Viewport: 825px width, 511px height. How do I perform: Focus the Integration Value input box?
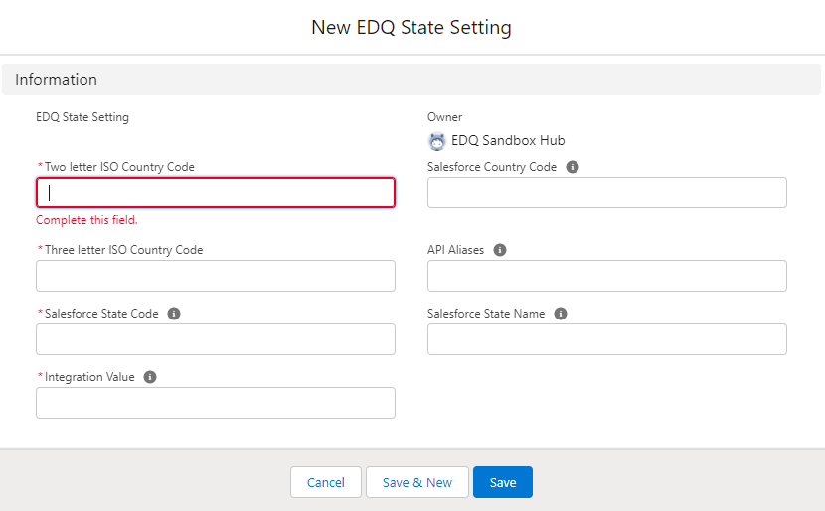[216, 403]
